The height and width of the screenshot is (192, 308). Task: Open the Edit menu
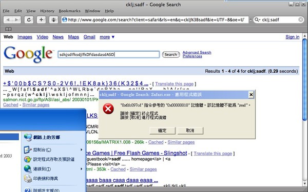click(18, 11)
